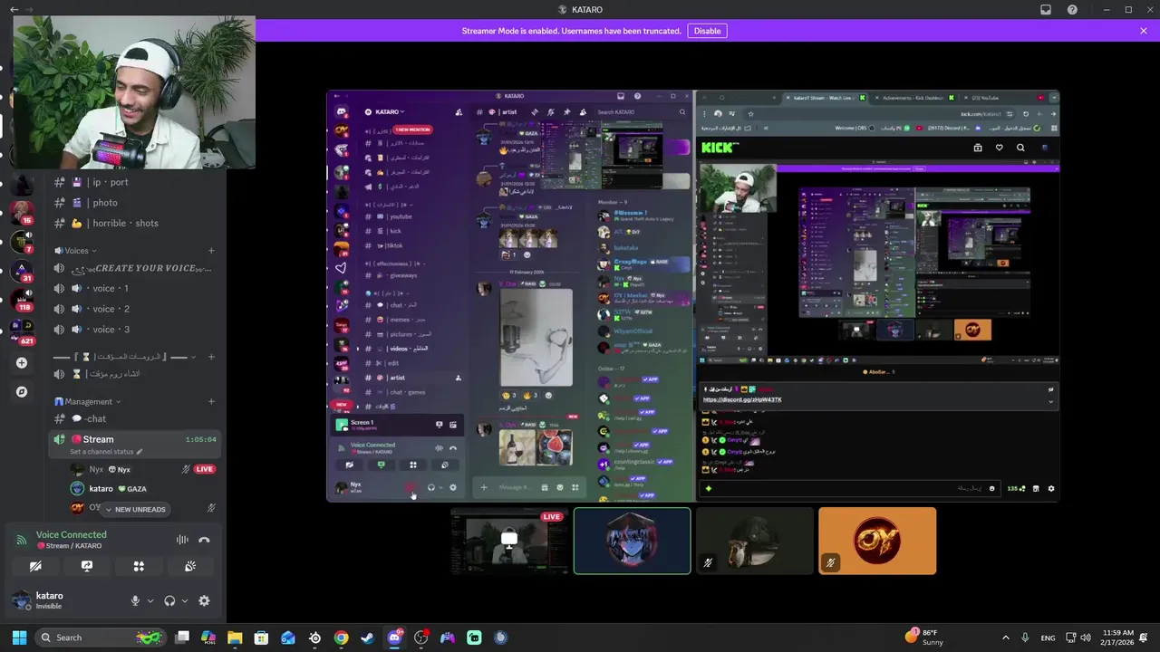Viewport: 1160px width, 652px height.
Task: Open the horrible · shots channel
Action: pyautogui.click(x=136, y=223)
